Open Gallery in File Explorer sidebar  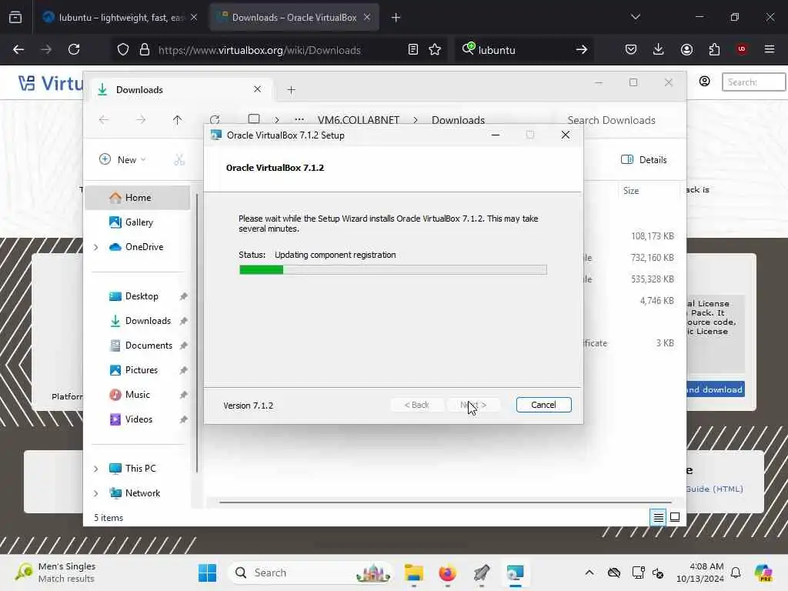pos(139,222)
